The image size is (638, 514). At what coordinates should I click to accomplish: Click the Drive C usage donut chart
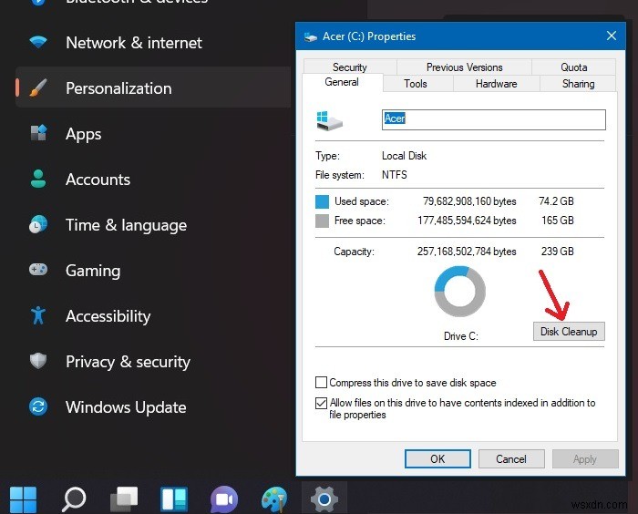point(459,292)
